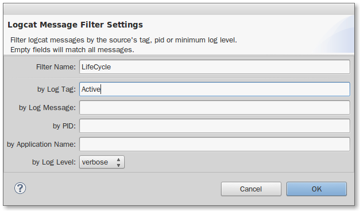Image resolution: width=360 pixels, height=211 pixels.
Task: Click the dialog's gray title bar
Action: [x=179, y=9]
